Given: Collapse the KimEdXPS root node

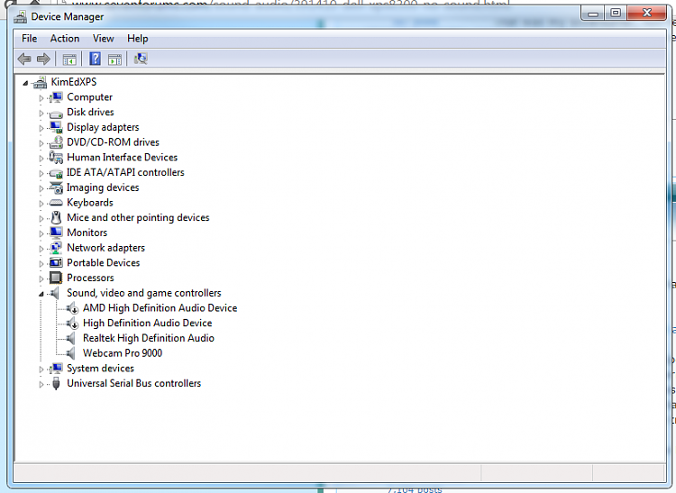Looking at the screenshot, I should pos(25,83).
